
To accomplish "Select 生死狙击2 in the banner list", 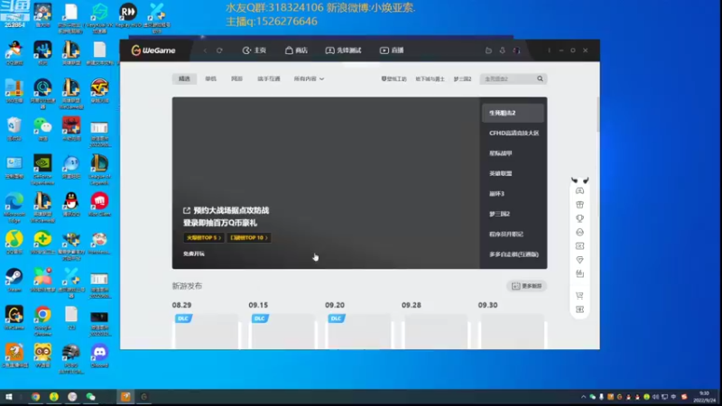I will [513, 113].
